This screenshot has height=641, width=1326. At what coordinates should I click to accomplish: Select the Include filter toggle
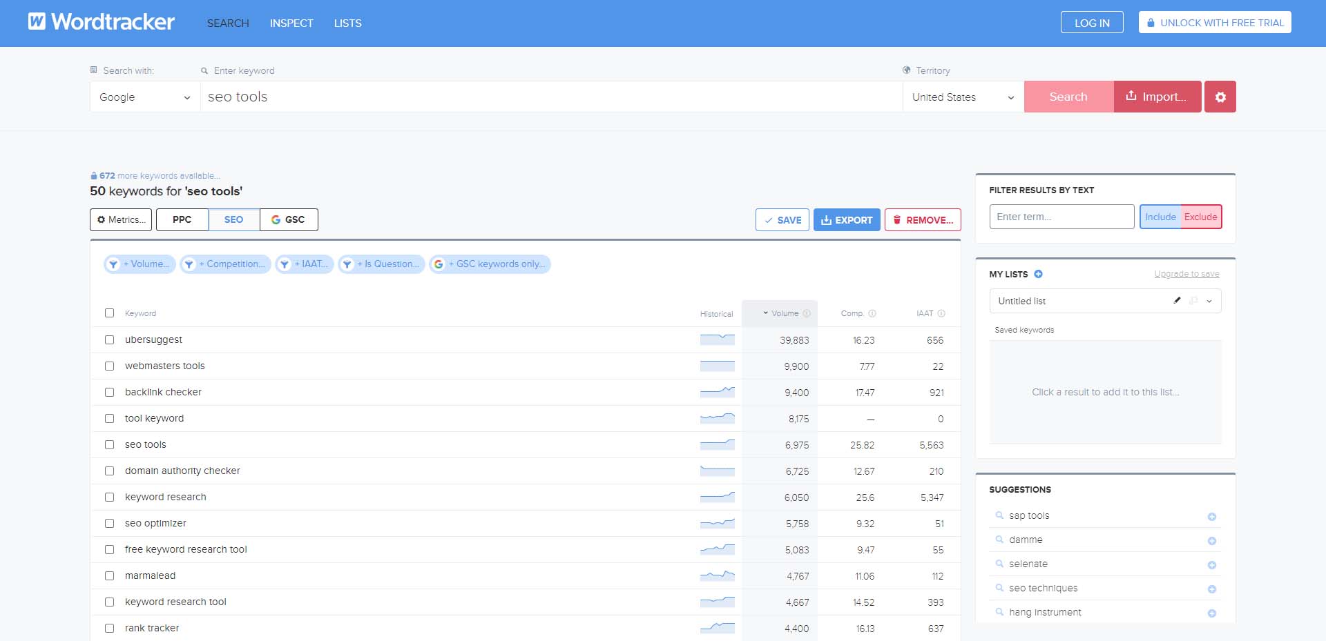pos(1160,217)
